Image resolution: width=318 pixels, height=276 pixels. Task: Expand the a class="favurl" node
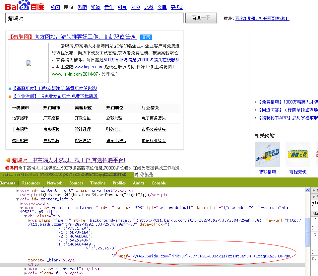pyautogui.click(x=30, y=220)
